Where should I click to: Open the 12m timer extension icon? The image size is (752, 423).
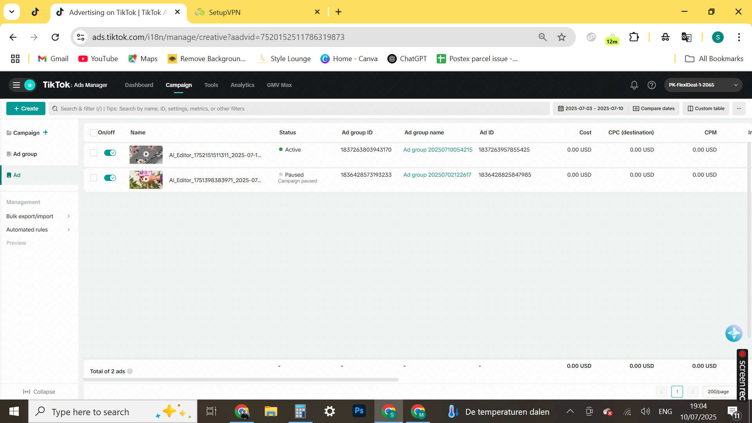(612, 38)
